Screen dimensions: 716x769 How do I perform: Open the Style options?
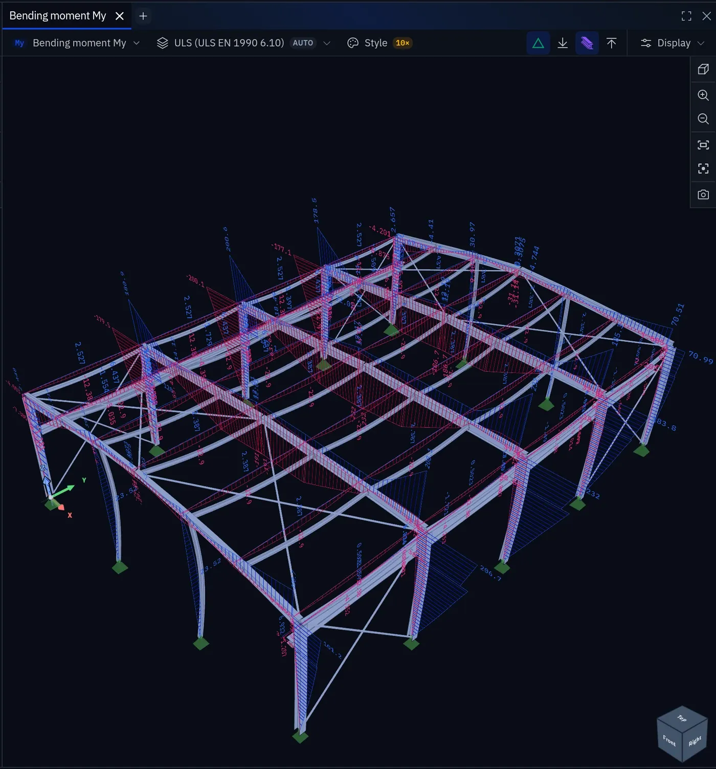[x=379, y=43]
